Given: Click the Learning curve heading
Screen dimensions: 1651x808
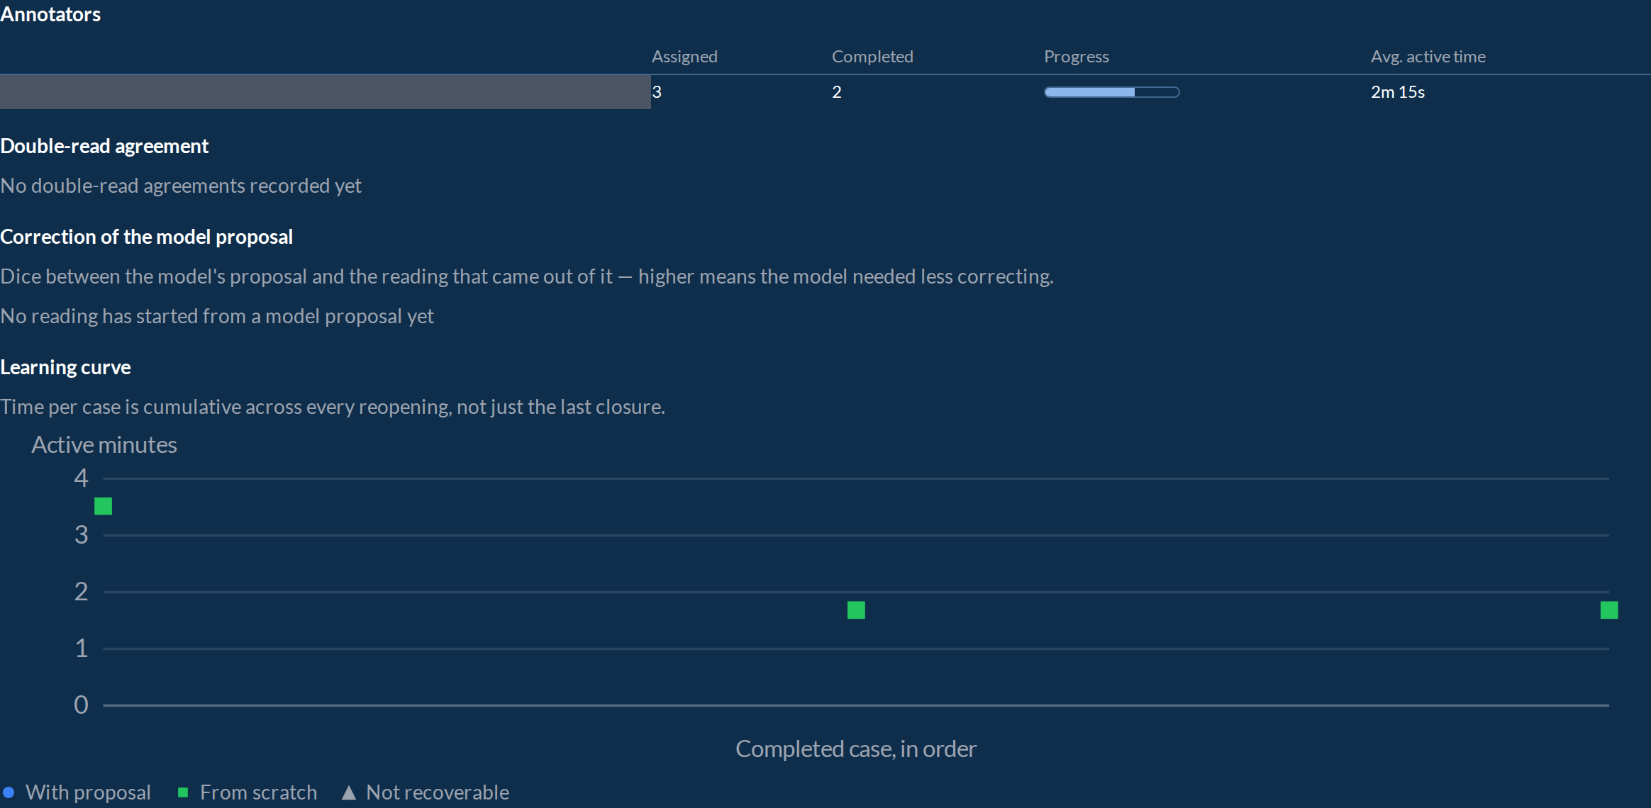Looking at the screenshot, I should coord(65,367).
